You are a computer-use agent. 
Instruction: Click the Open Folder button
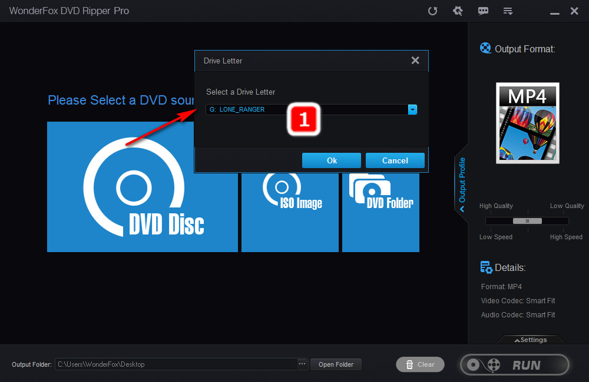click(x=336, y=364)
